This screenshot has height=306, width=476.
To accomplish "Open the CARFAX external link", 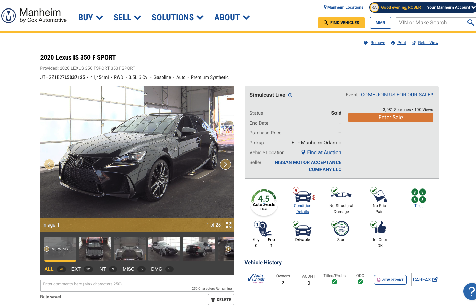I will click(425, 280).
